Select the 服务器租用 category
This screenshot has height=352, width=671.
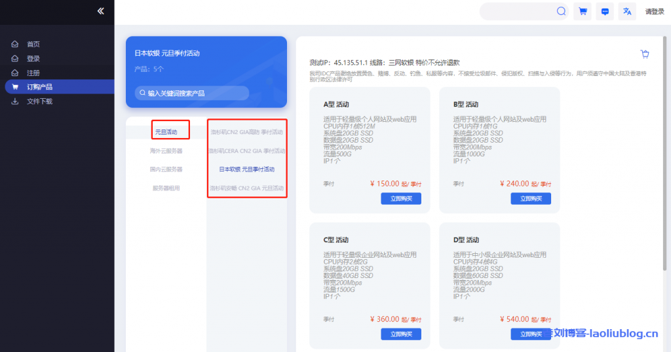(166, 188)
